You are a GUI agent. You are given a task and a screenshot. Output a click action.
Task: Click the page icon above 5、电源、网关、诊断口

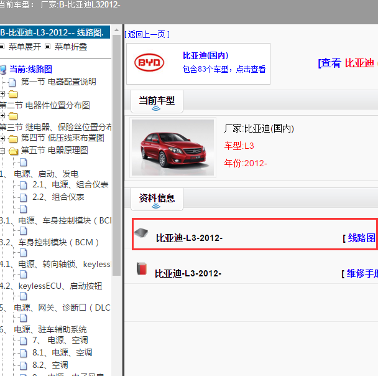point(24,296)
